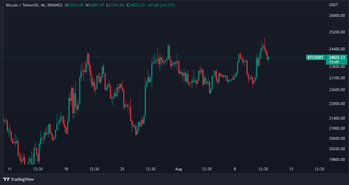This screenshot has width=349, height=185.
Task: Click the 15:49 candle countdown timer
Action: [334, 62]
